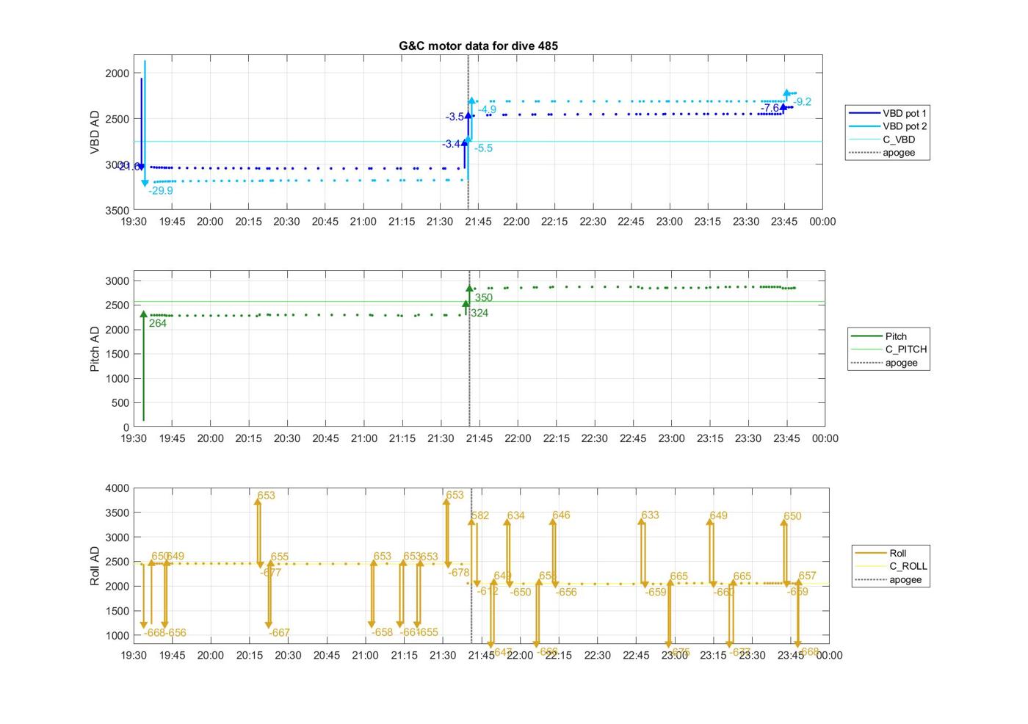Click the '-678' annotation in the Roll plot
This screenshot has width=1028, height=724.
coord(458,573)
